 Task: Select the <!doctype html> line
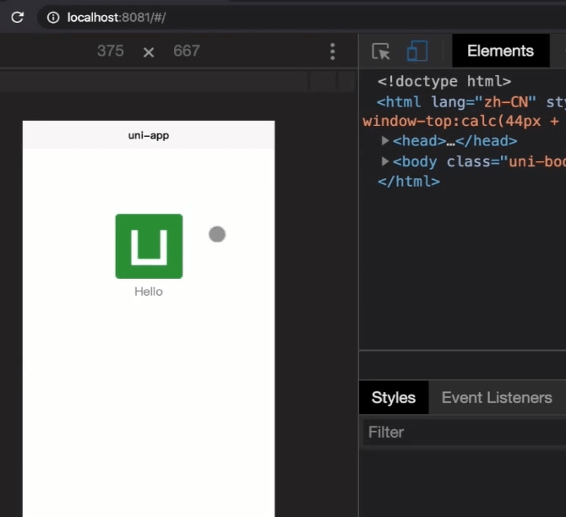coord(444,81)
